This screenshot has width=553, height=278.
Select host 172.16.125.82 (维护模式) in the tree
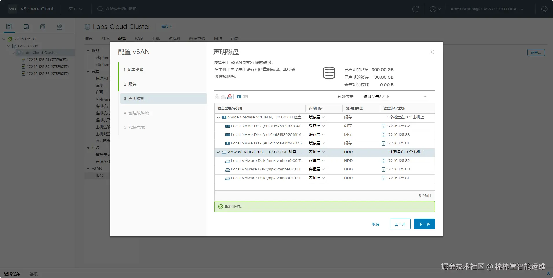[x=48, y=67]
